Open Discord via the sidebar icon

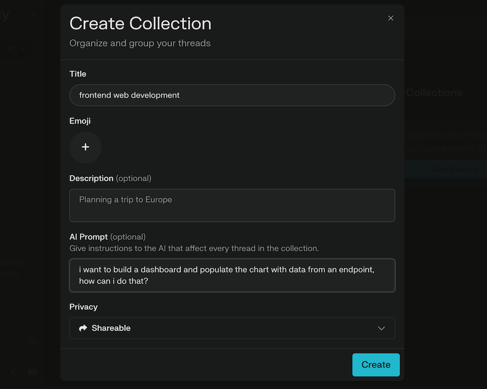(x=32, y=373)
